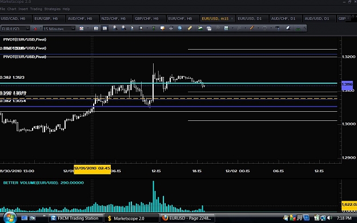Close the EUR/USD, m15 tab
Image resolution: width=357 pixels, height=223 pixels.
(x=232, y=19)
